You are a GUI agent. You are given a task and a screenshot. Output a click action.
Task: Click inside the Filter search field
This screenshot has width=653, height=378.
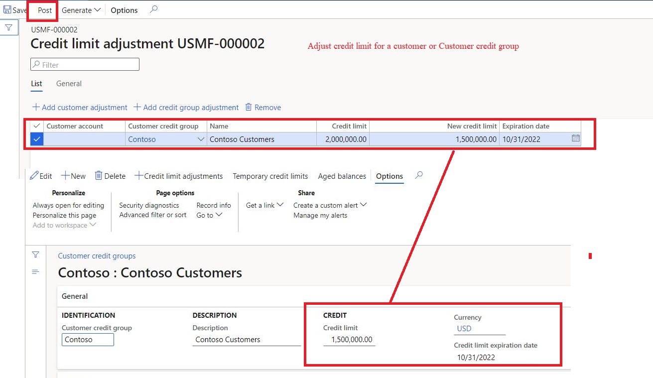pos(84,64)
